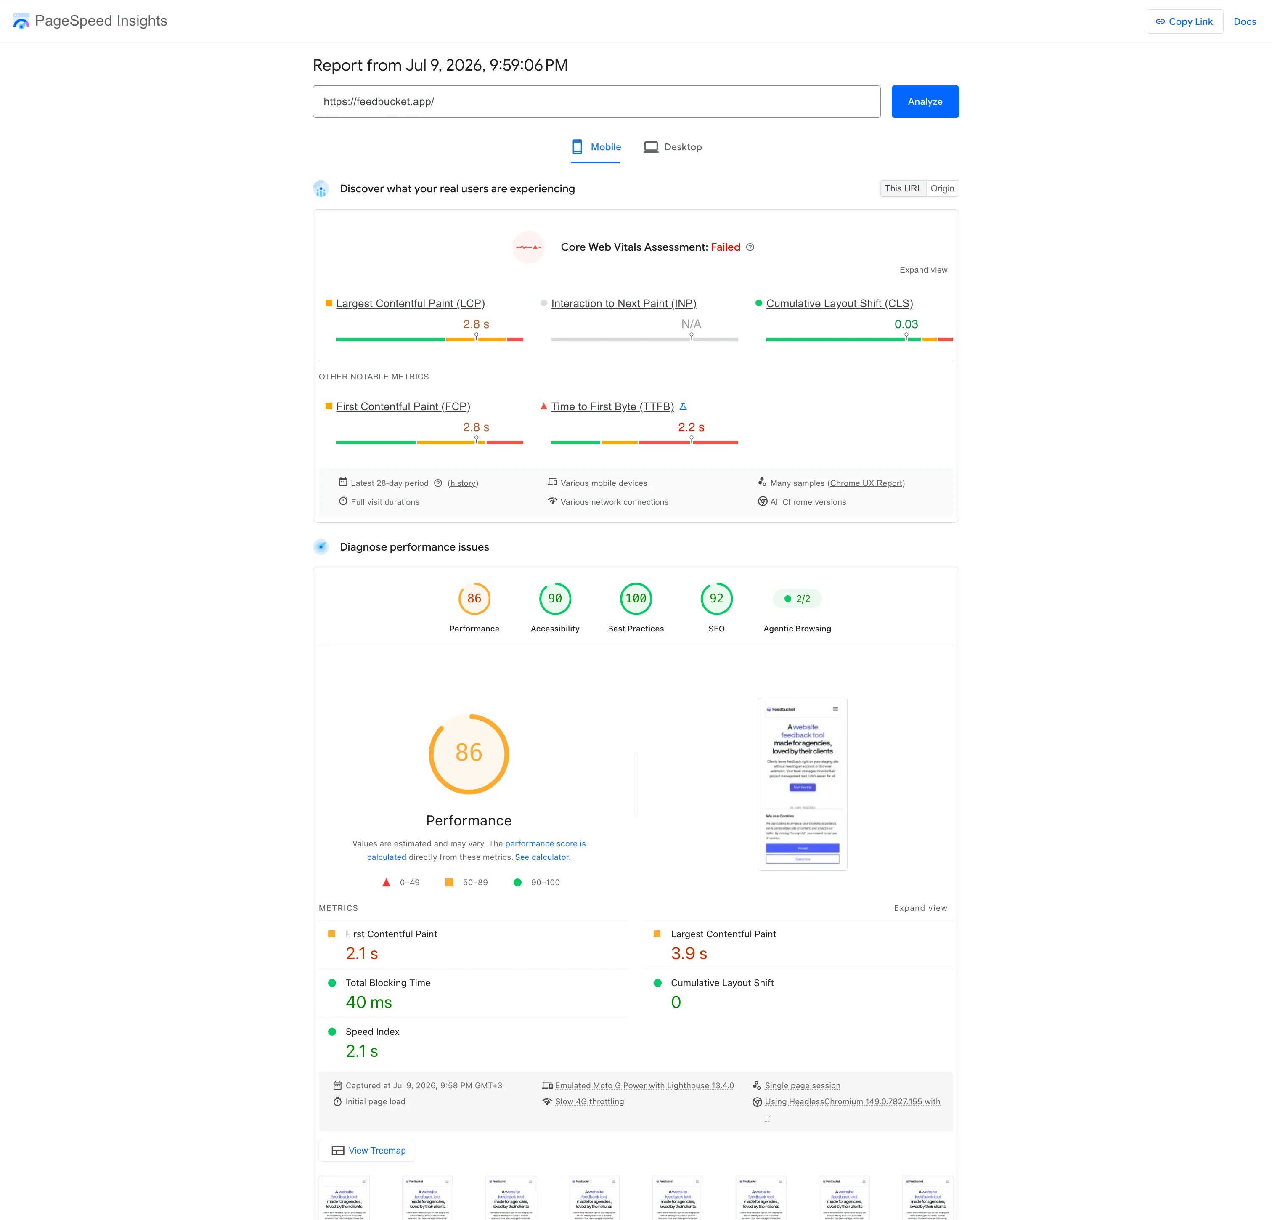Click the help icon next to 28-day period
Image resolution: width=1272 pixels, height=1220 pixels.
point(437,483)
